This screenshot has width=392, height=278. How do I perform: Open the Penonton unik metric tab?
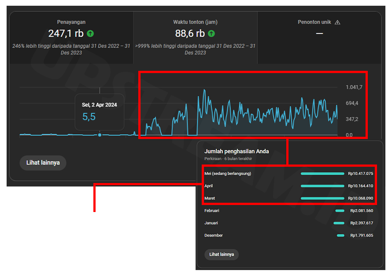[x=319, y=37]
